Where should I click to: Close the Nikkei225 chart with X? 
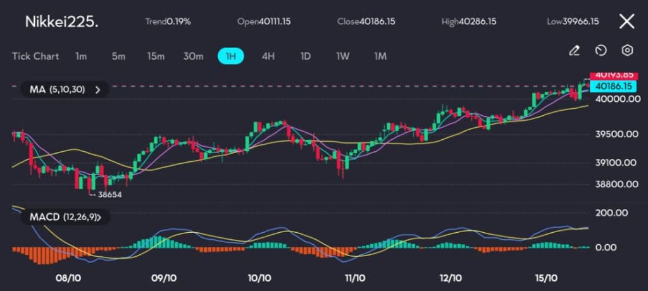(x=626, y=22)
